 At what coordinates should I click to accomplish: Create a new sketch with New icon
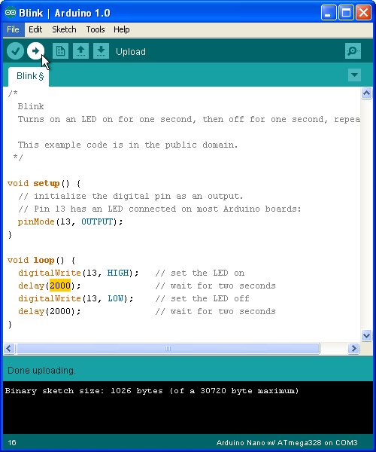[x=60, y=51]
